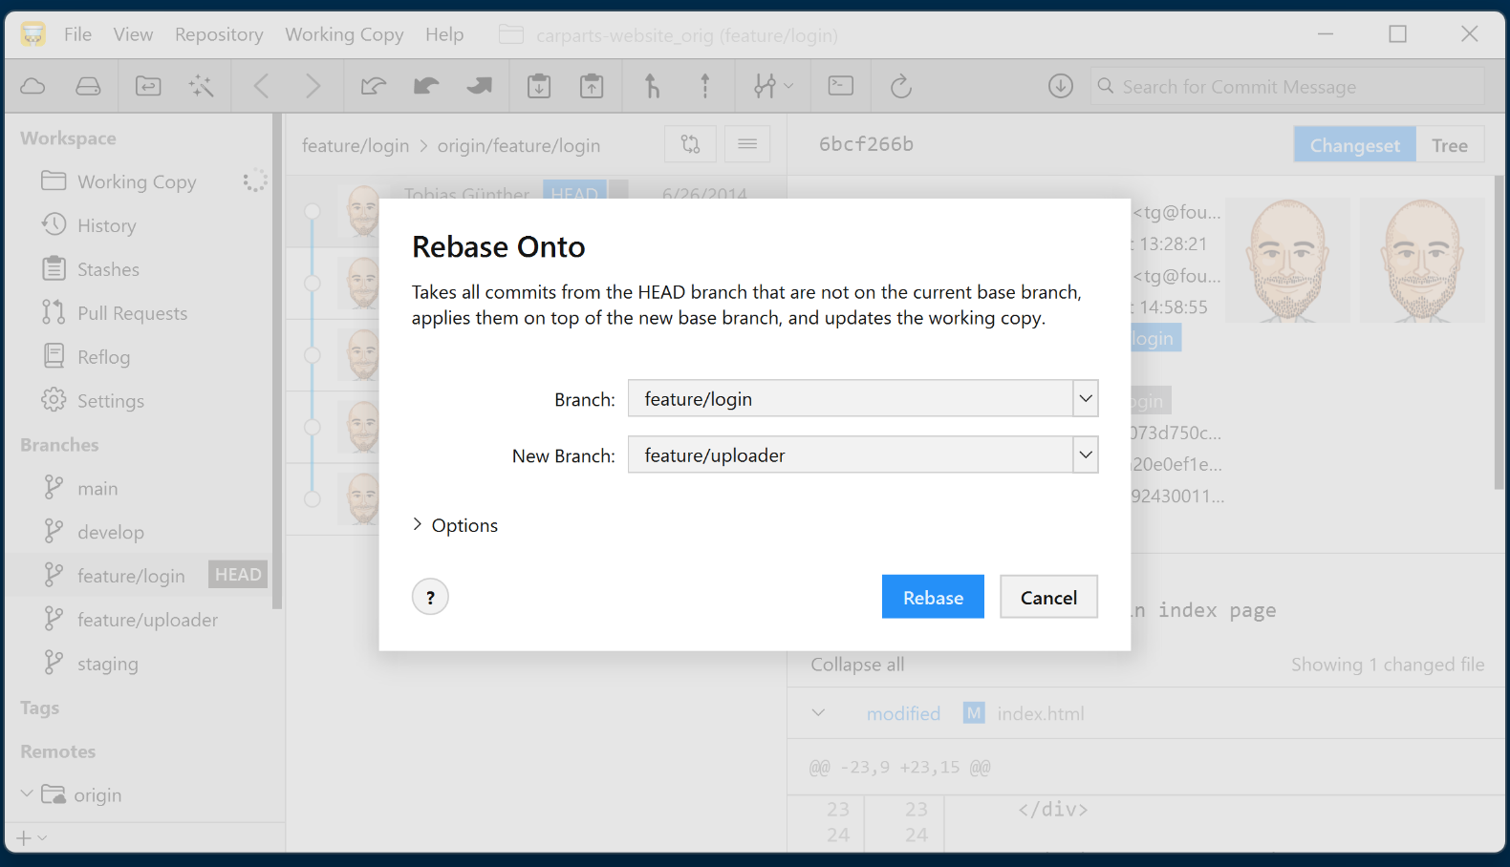The height and width of the screenshot is (867, 1510).
Task: Click the cloud Services icon in toolbar
Action: click(x=32, y=87)
